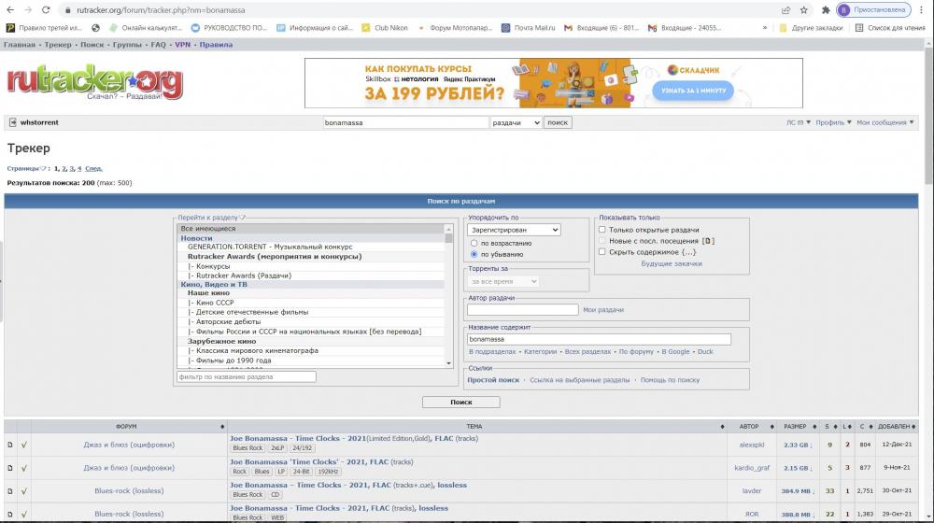Open the Skillbox courses banner ad
This screenshot has width=934, height=523.
[553, 83]
